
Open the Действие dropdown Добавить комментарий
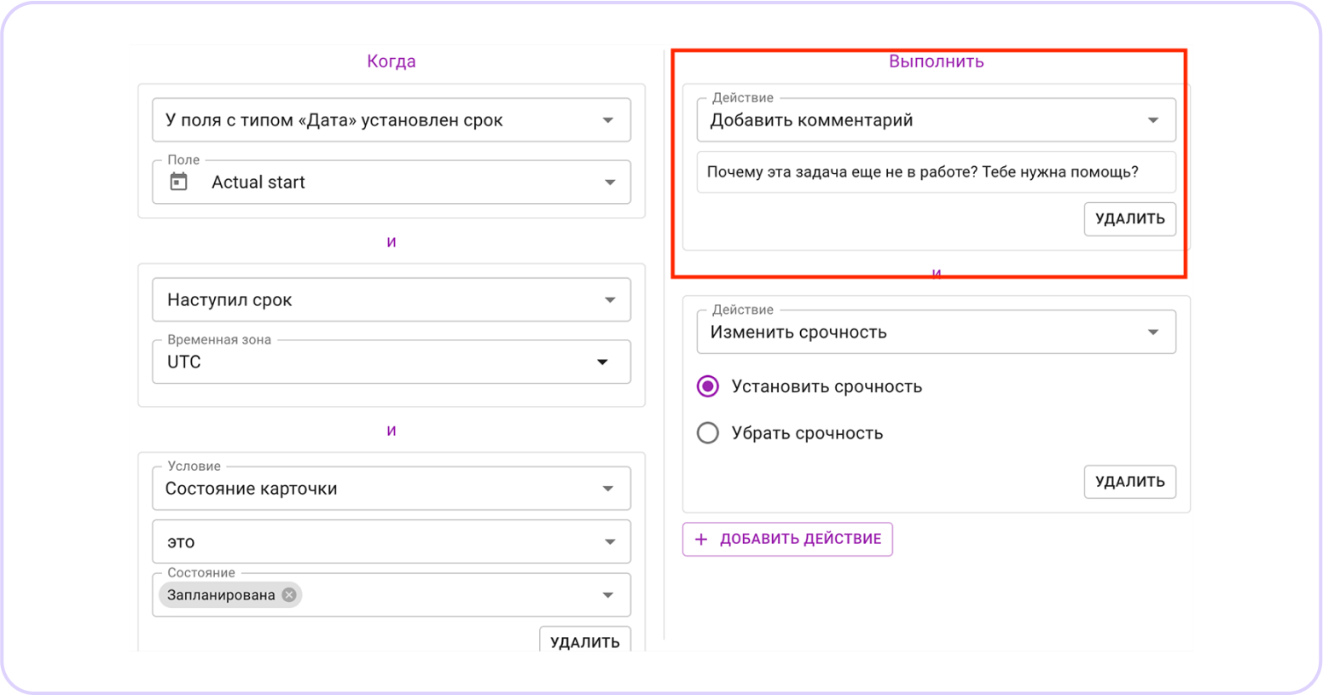937,120
